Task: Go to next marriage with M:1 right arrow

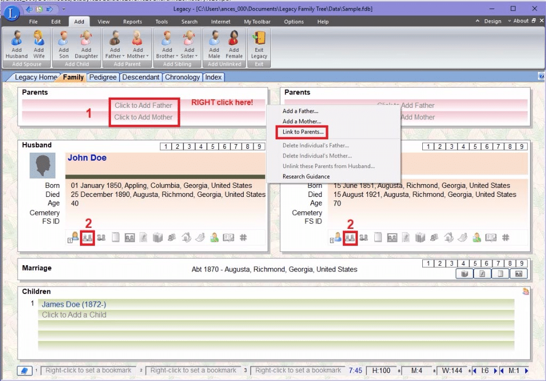Action: coord(526,370)
